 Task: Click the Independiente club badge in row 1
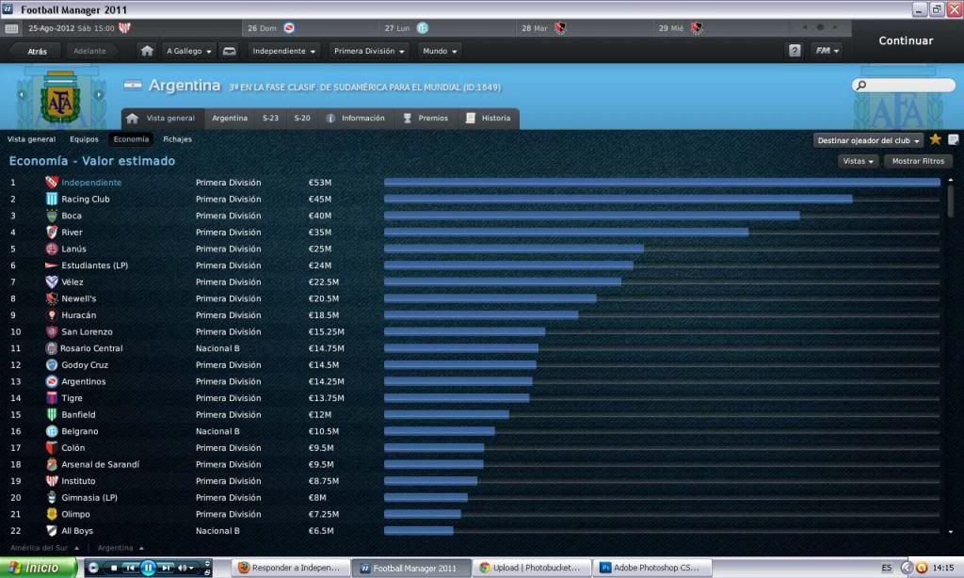click(52, 183)
